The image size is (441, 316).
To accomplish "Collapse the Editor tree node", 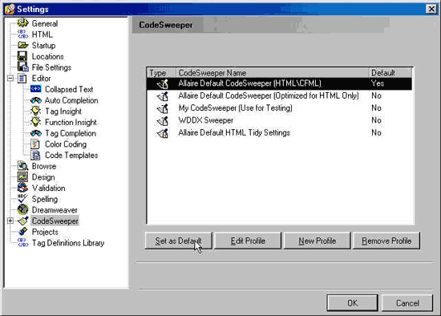I will [10, 79].
